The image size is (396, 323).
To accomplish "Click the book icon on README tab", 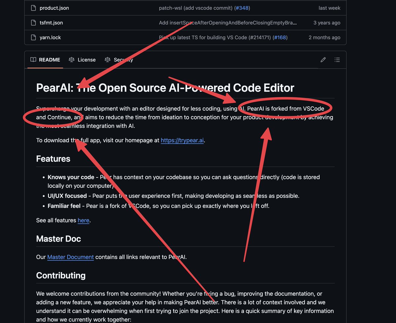I will pyautogui.click(x=33, y=60).
